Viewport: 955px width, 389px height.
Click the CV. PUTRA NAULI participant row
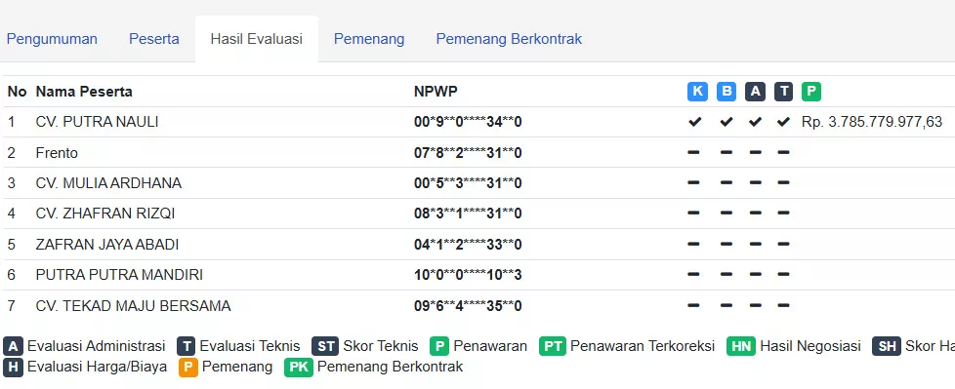(x=477, y=122)
